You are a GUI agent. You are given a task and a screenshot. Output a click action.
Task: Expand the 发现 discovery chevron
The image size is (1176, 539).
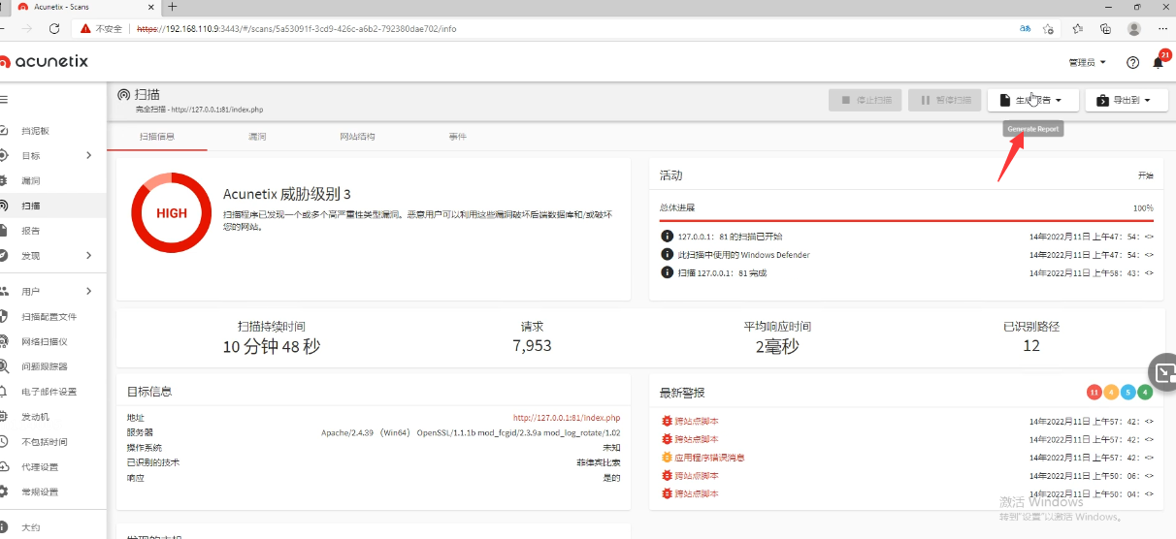(88, 256)
